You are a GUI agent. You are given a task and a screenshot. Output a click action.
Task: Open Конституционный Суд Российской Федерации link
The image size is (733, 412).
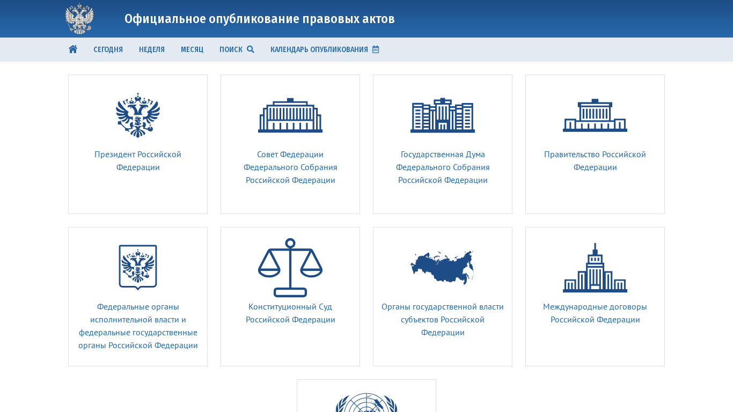(x=290, y=313)
